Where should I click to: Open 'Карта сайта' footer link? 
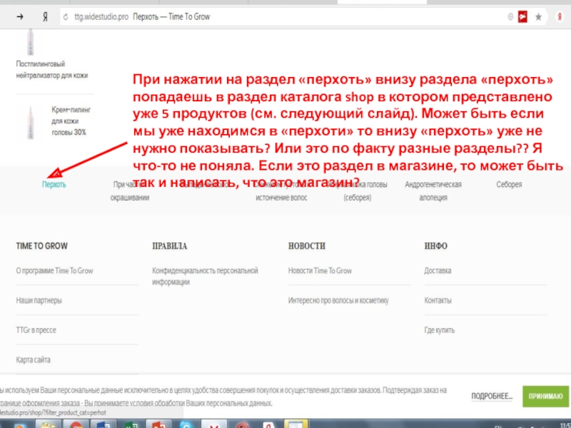tap(33, 360)
